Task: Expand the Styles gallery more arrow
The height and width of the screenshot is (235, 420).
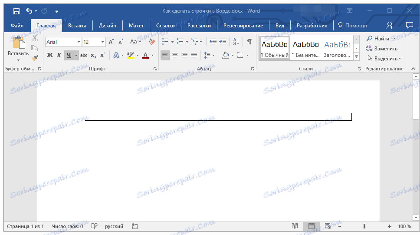Action: (356, 56)
